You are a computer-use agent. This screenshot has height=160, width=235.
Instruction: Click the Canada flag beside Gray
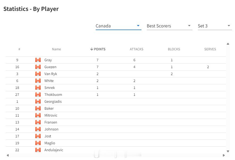click(x=38, y=60)
